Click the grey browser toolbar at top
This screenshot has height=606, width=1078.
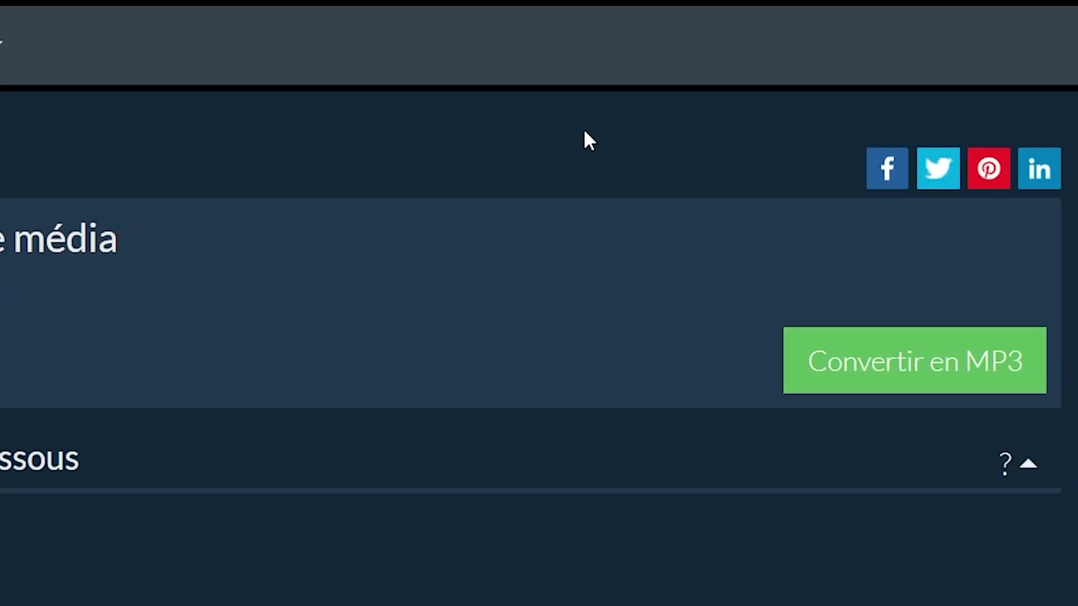click(x=539, y=45)
